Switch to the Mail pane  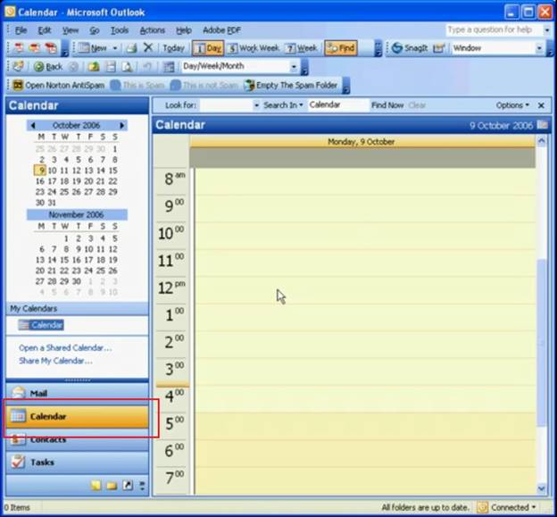[77, 393]
